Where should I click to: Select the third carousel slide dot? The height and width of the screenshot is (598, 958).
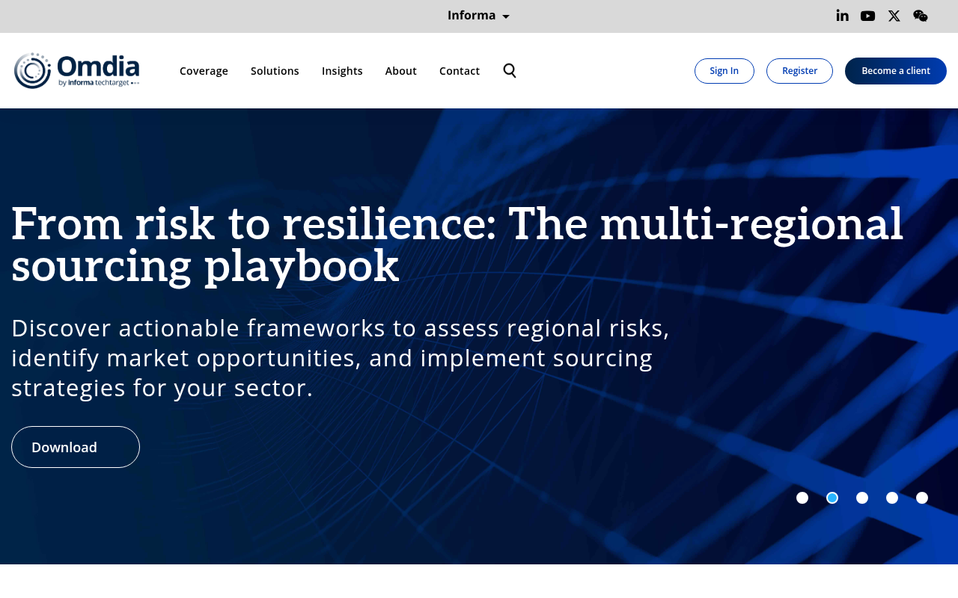(862, 498)
